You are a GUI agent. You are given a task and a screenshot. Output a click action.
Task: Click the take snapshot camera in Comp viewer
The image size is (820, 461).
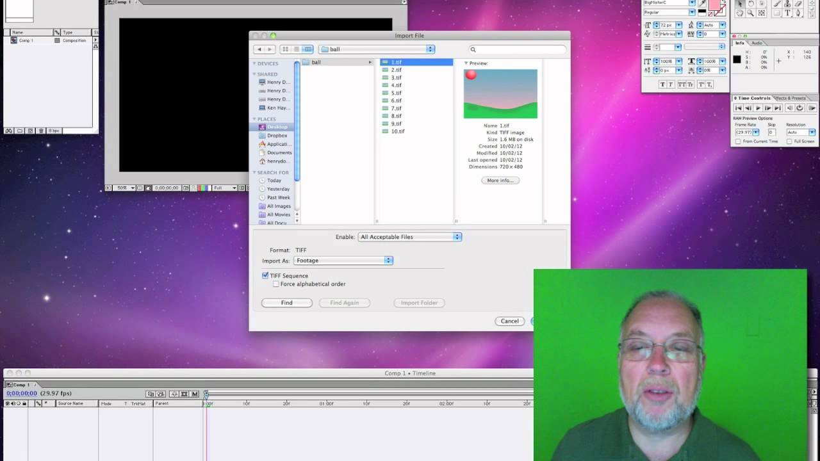pos(185,188)
